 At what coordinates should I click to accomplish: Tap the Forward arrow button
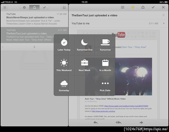click(141, 122)
